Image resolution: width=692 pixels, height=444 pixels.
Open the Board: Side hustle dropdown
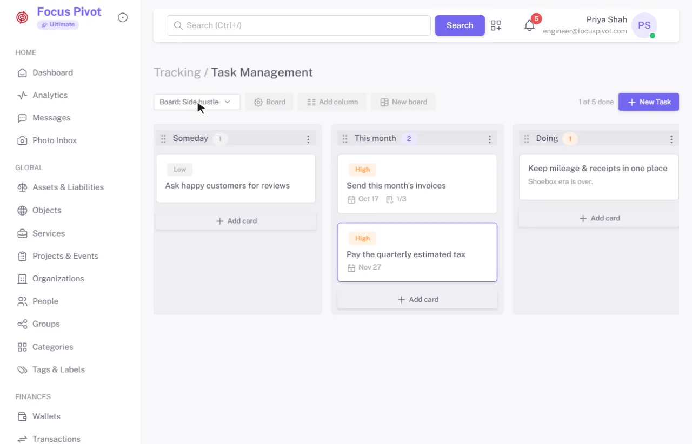(197, 102)
